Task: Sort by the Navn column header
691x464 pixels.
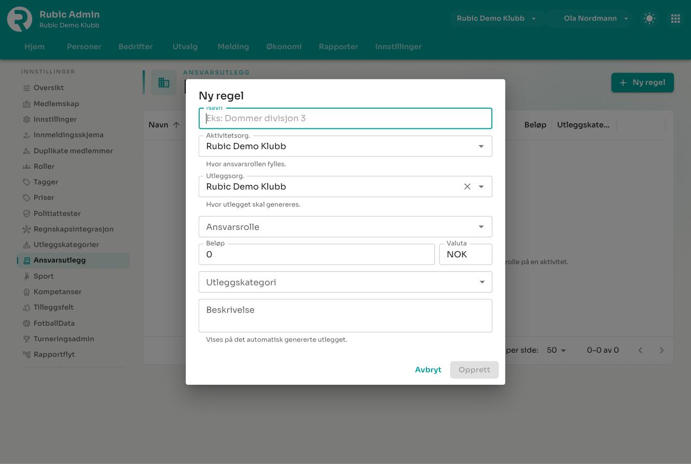Action: [159, 125]
